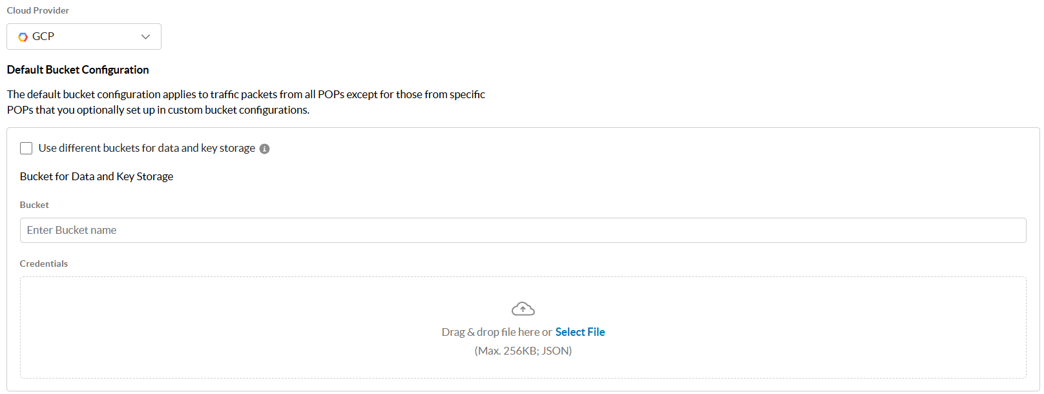
Task: Click the upload cloud glyph above the drag-drop text
Action: tap(523, 308)
